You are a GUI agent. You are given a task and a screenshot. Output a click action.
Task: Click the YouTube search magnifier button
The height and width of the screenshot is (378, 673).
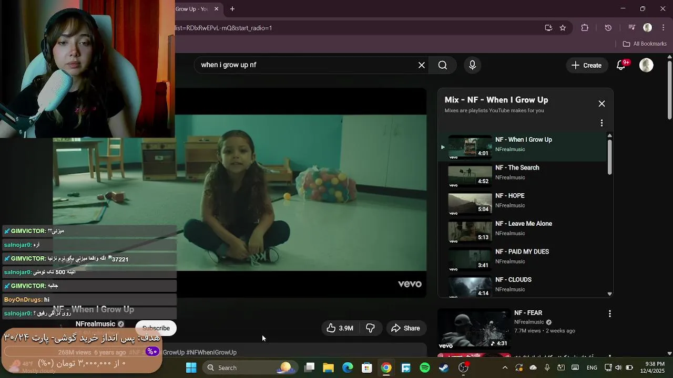click(443, 65)
